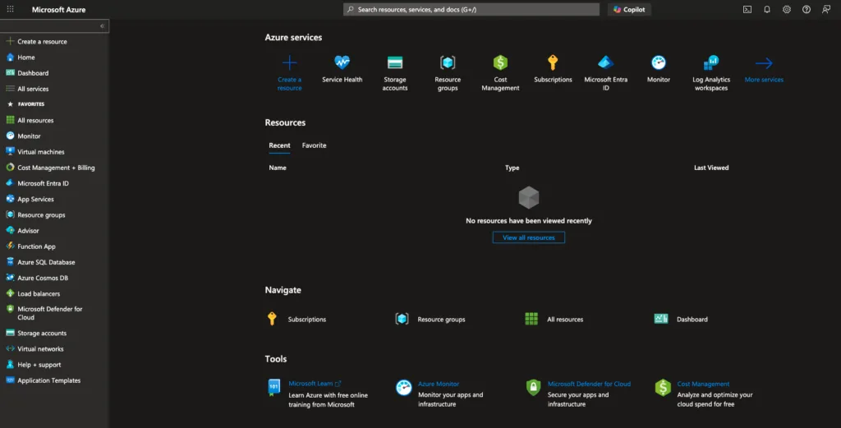Open the notifications bell icon
Screen dimensions: 841x428
pyautogui.click(x=767, y=10)
